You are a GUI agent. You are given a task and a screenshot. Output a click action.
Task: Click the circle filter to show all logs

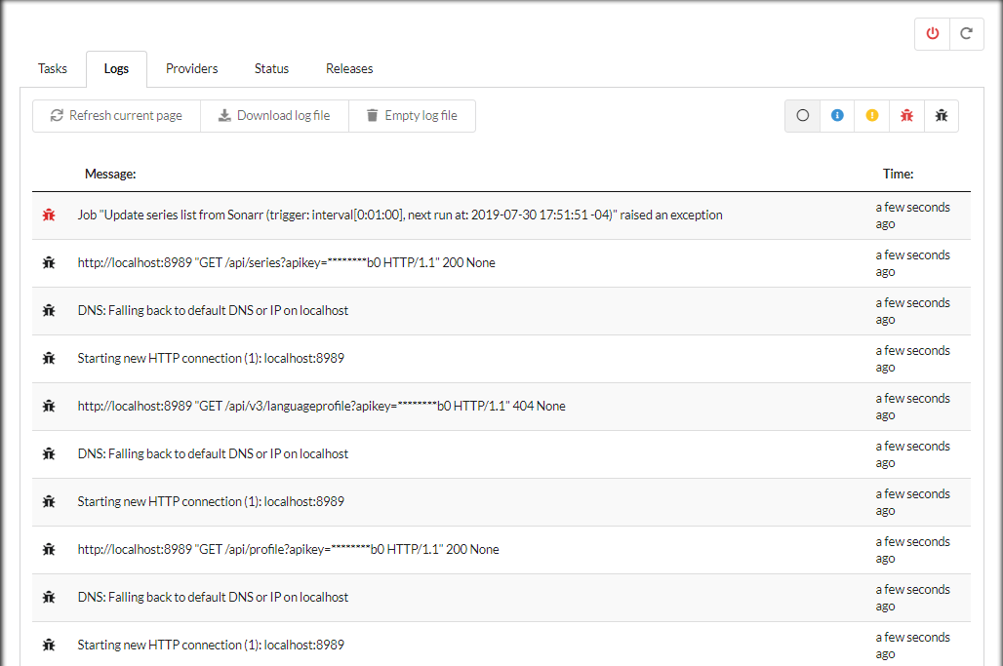[802, 115]
